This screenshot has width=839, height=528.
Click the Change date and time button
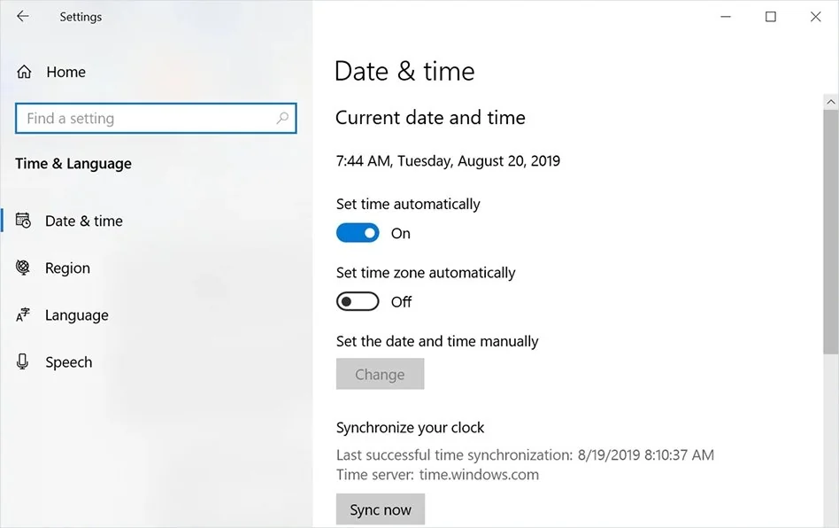[x=380, y=375]
